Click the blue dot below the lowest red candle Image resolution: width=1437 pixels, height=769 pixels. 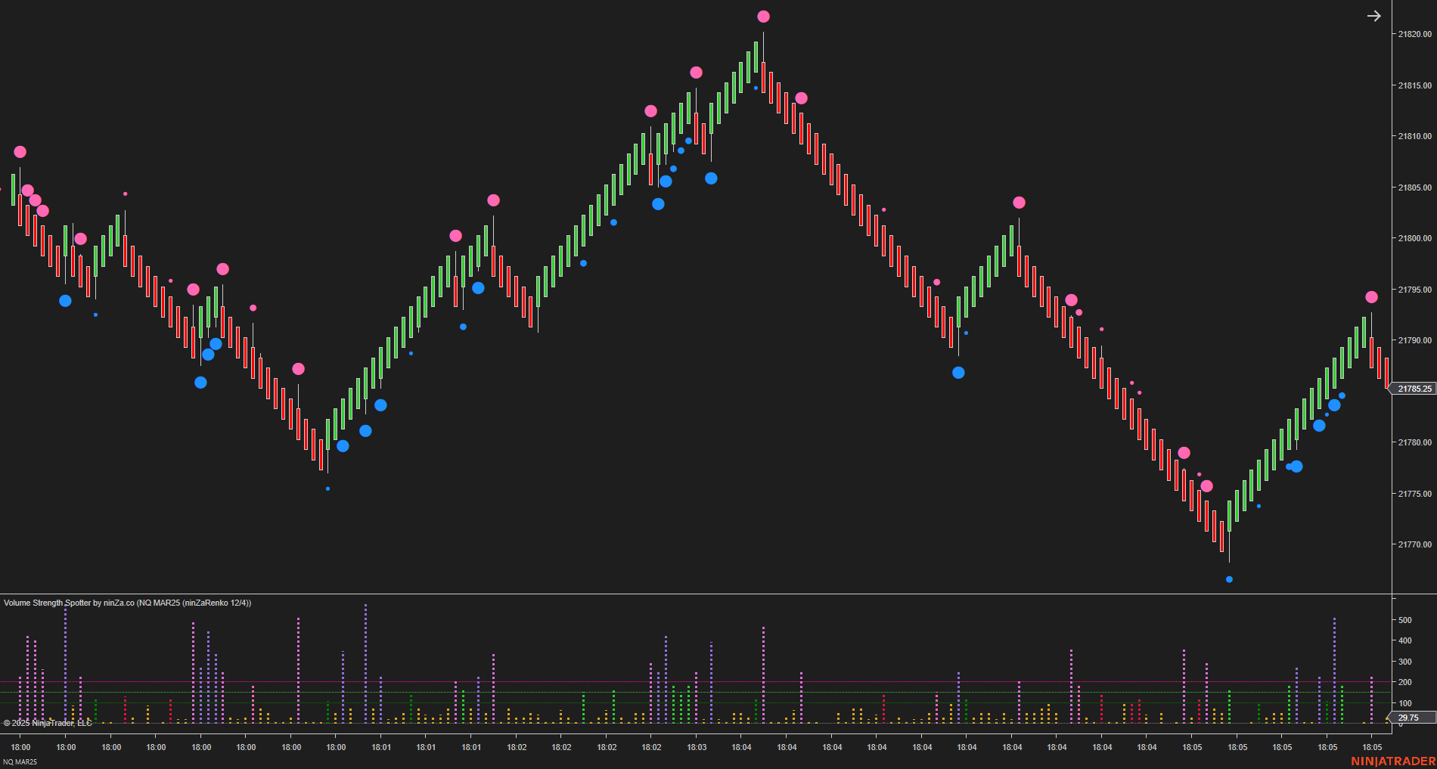1230,579
